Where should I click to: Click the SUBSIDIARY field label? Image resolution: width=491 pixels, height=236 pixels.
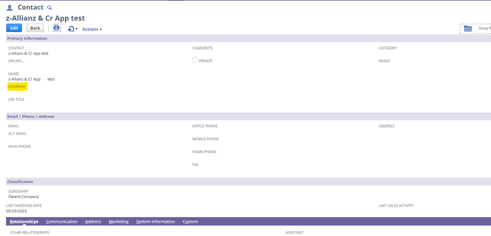coord(19,191)
